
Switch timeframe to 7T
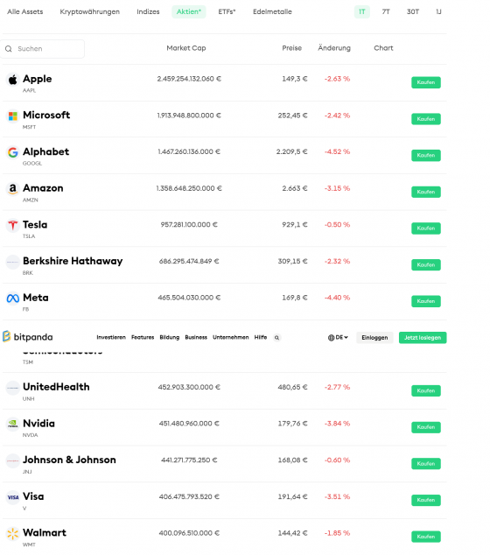(x=386, y=11)
